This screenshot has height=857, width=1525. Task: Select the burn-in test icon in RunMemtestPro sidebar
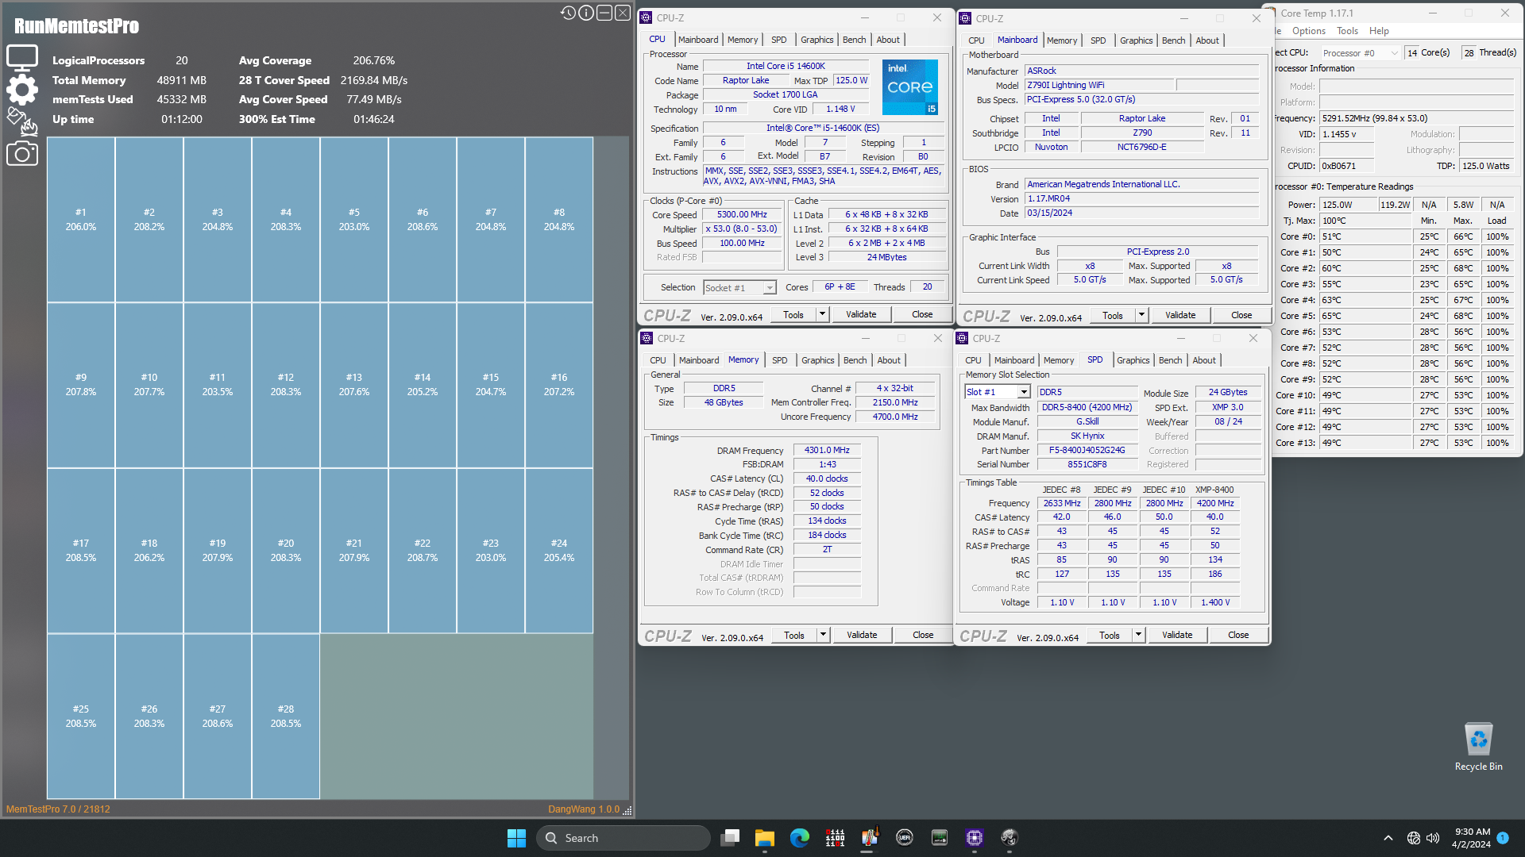(22, 123)
